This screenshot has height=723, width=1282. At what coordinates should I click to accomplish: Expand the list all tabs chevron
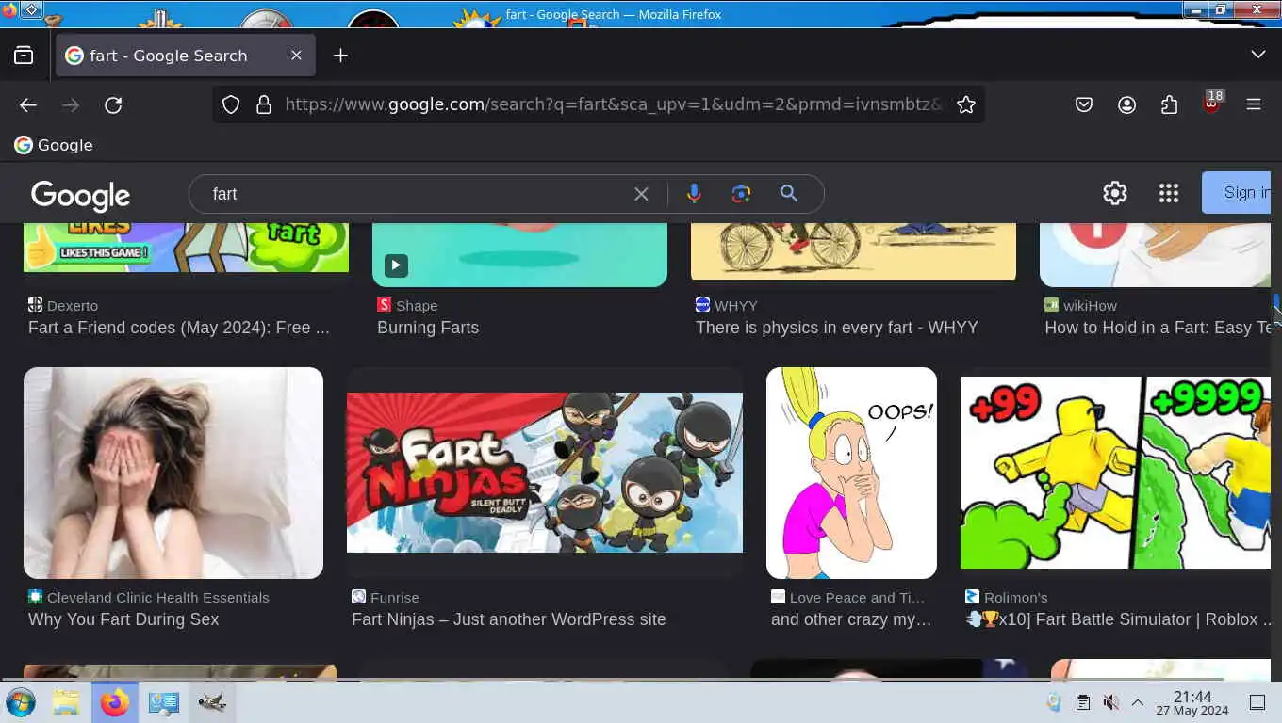[1258, 55]
